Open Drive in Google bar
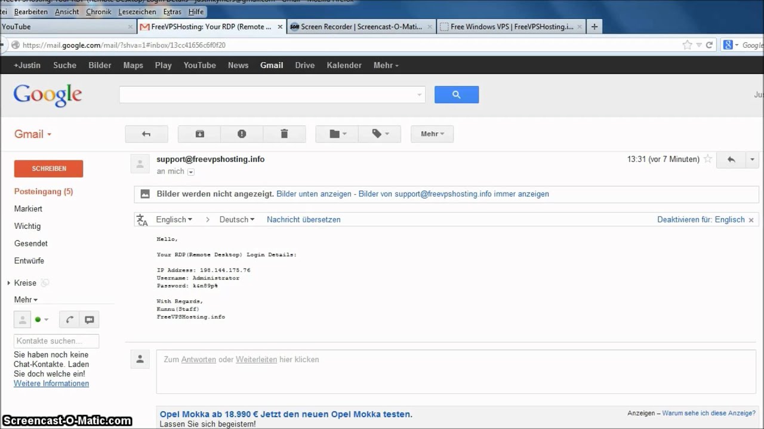The width and height of the screenshot is (764, 429). click(x=304, y=65)
